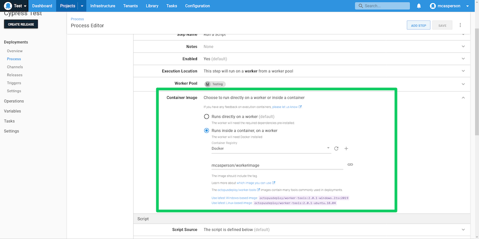The width and height of the screenshot is (479, 239).
Task: Select Runs inside a container option
Action: coord(206,131)
